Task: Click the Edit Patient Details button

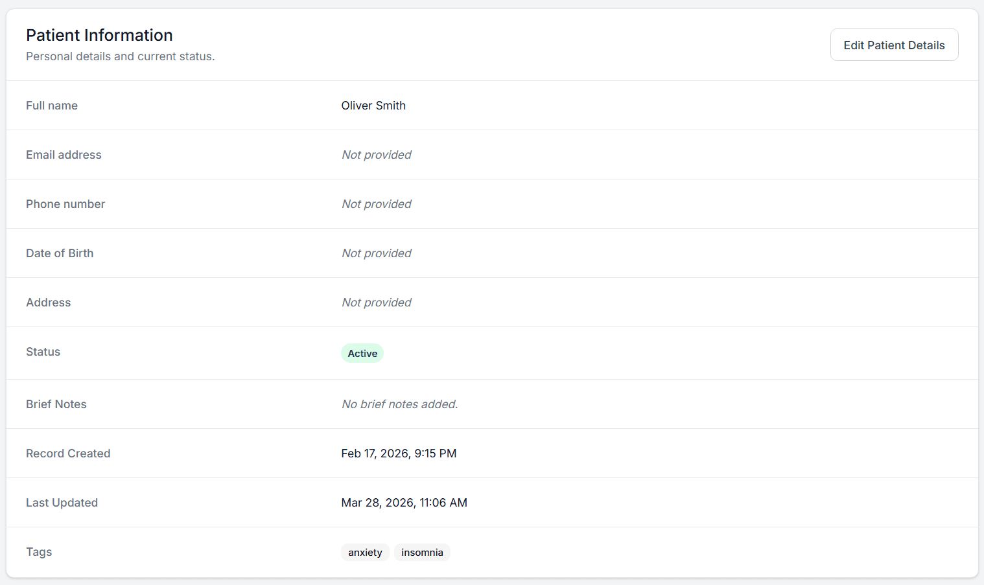Action: 894,44
